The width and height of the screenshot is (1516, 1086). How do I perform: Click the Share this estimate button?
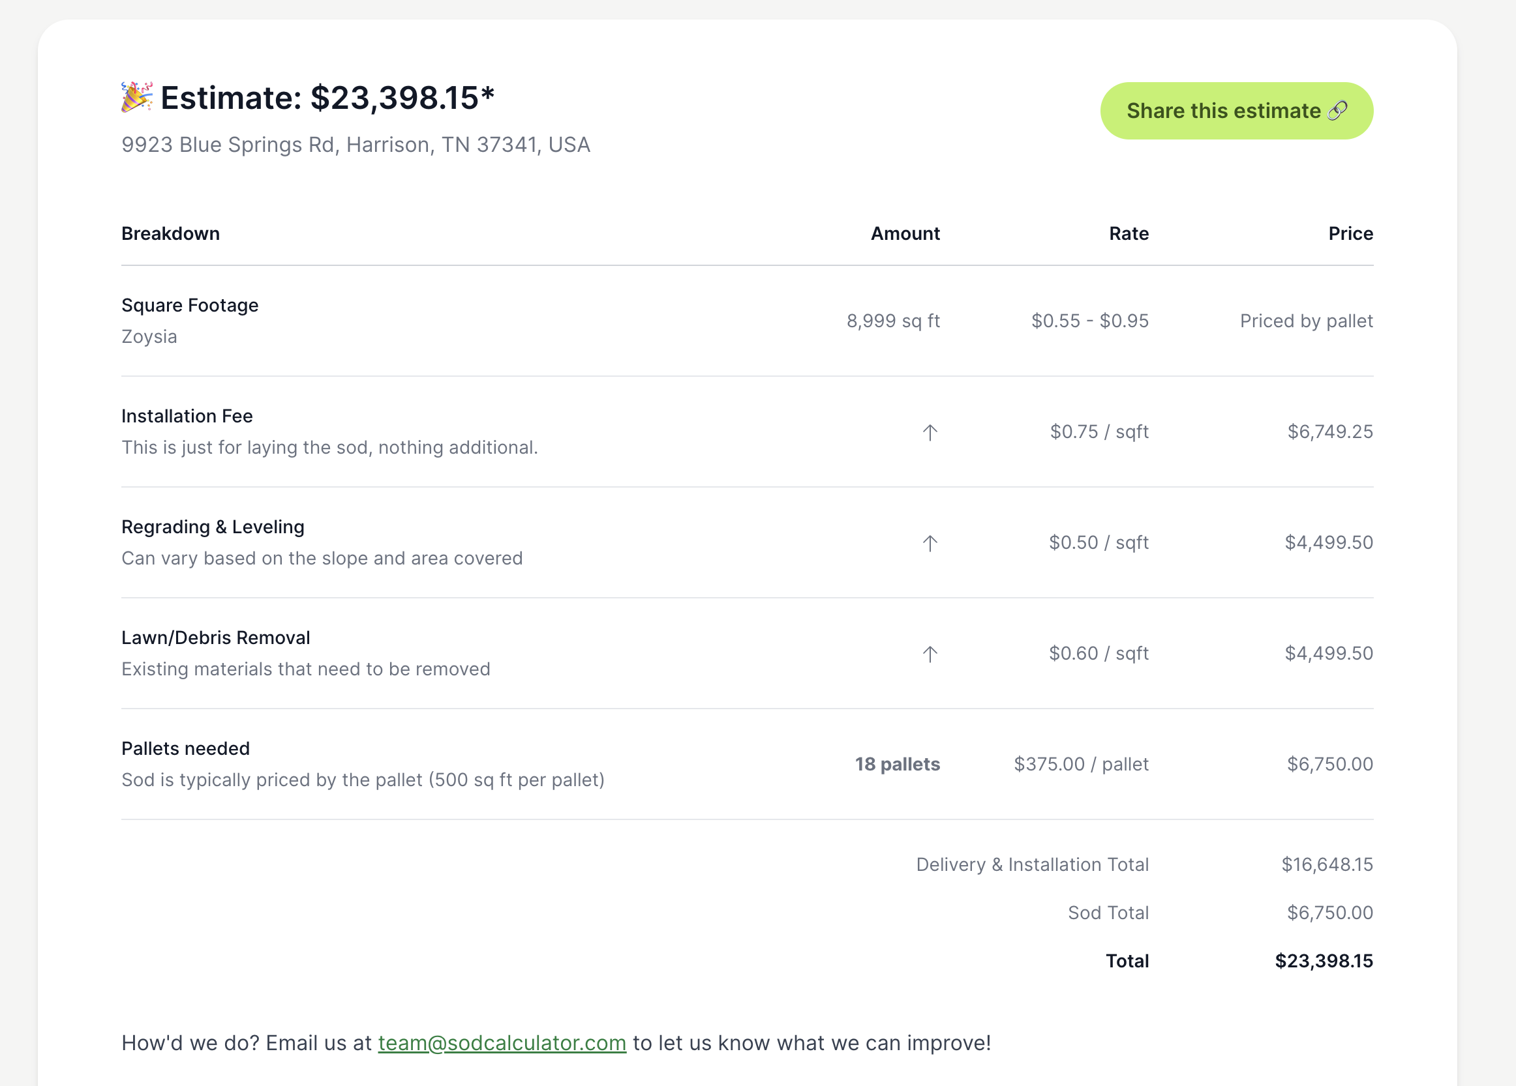coord(1237,111)
